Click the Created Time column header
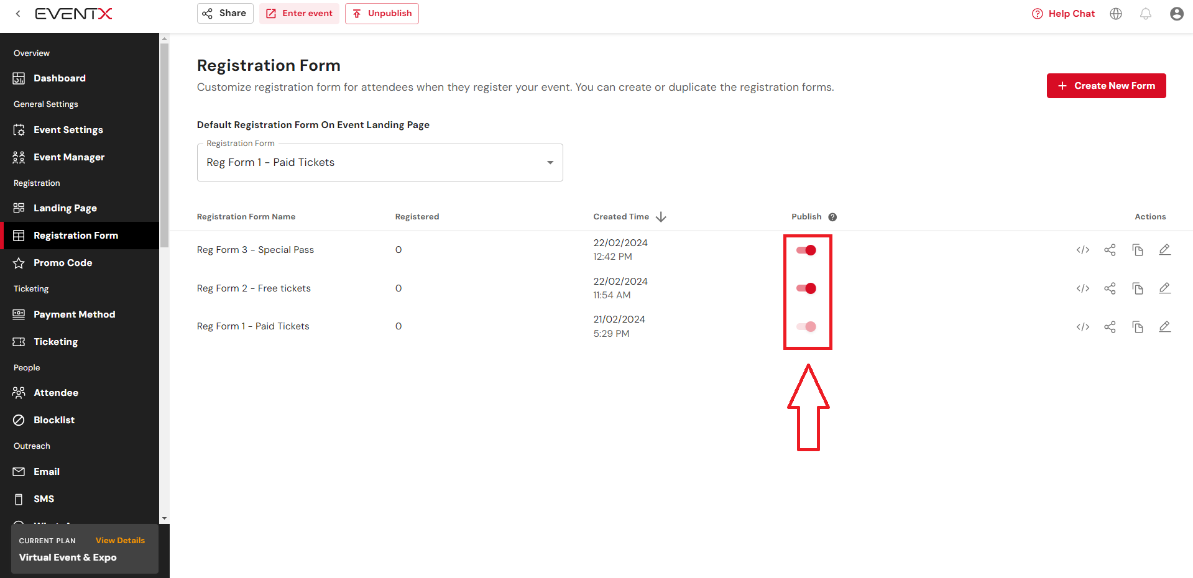 621,217
